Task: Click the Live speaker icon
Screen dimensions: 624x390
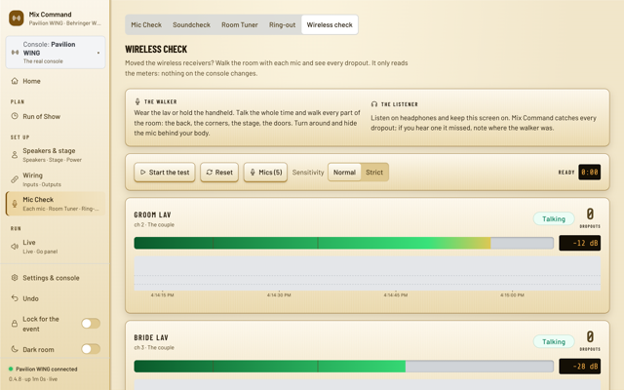Action: point(15,247)
